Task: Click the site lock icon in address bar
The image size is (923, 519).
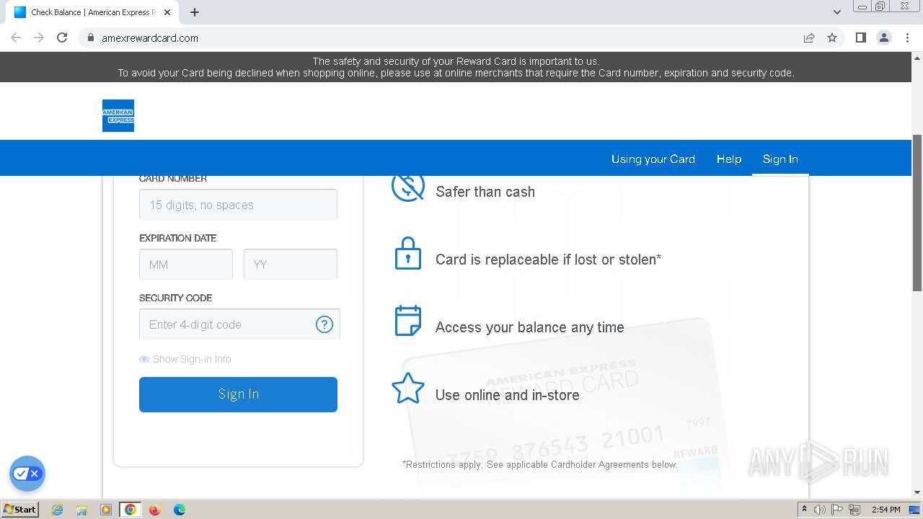Action: 90,37
